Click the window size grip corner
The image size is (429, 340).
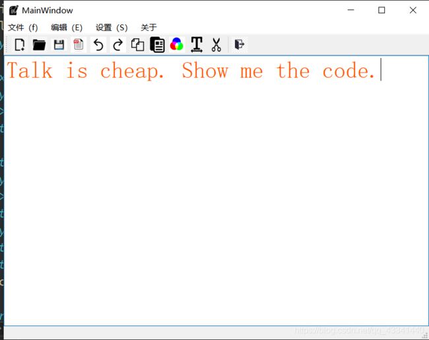click(426, 335)
